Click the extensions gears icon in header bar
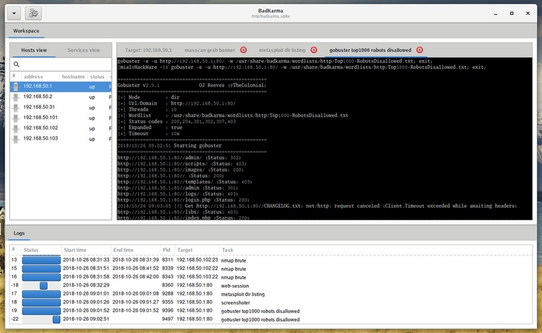 pyautogui.click(x=34, y=13)
